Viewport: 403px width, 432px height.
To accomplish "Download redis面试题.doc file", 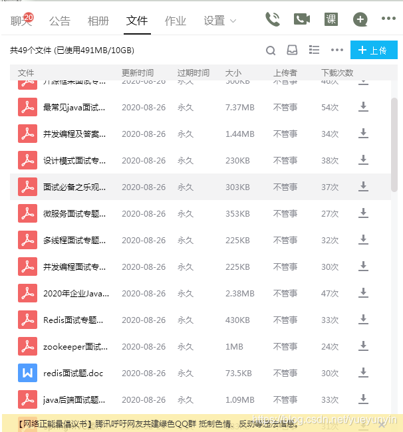I will coord(363,373).
